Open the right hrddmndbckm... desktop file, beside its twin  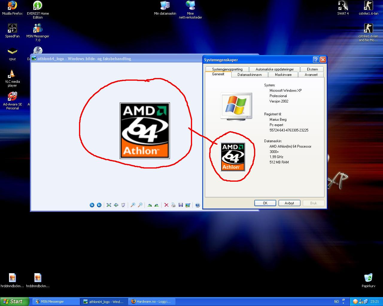coord(38,280)
